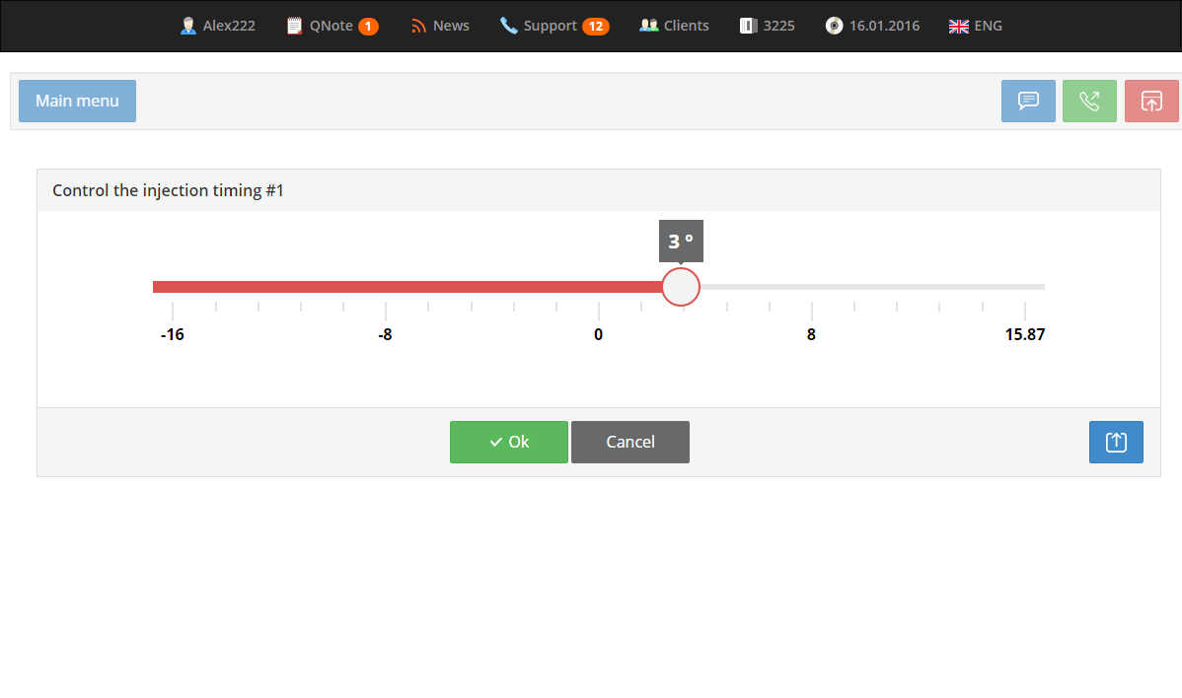The width and height of the screenshot is (1182, 698).
Task: Open the QNote notepad icon
Action: [x=294, y=26]
